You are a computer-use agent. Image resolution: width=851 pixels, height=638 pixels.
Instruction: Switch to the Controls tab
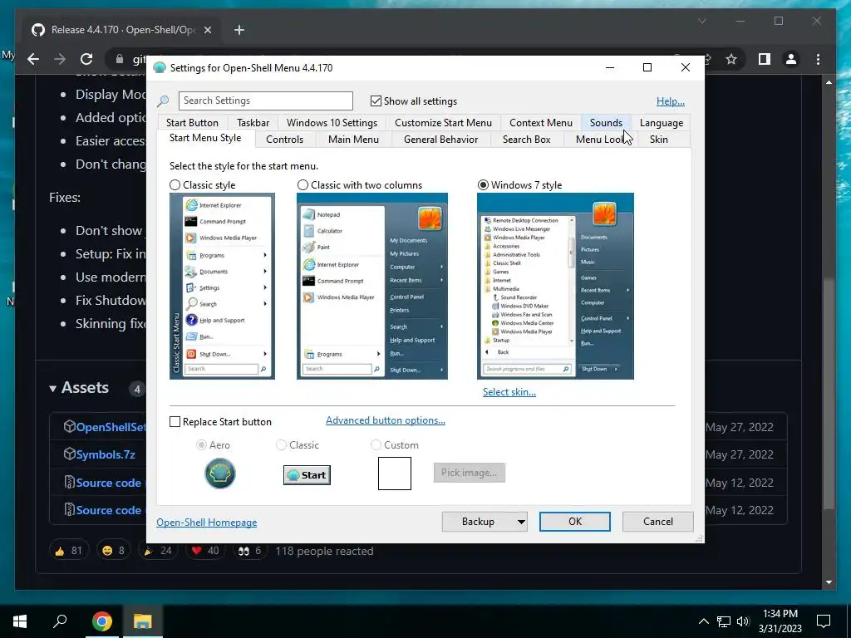(284, 140)
